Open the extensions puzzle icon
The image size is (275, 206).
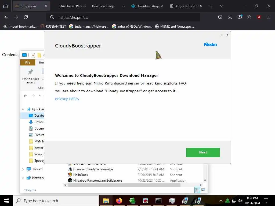pos(249,17)
